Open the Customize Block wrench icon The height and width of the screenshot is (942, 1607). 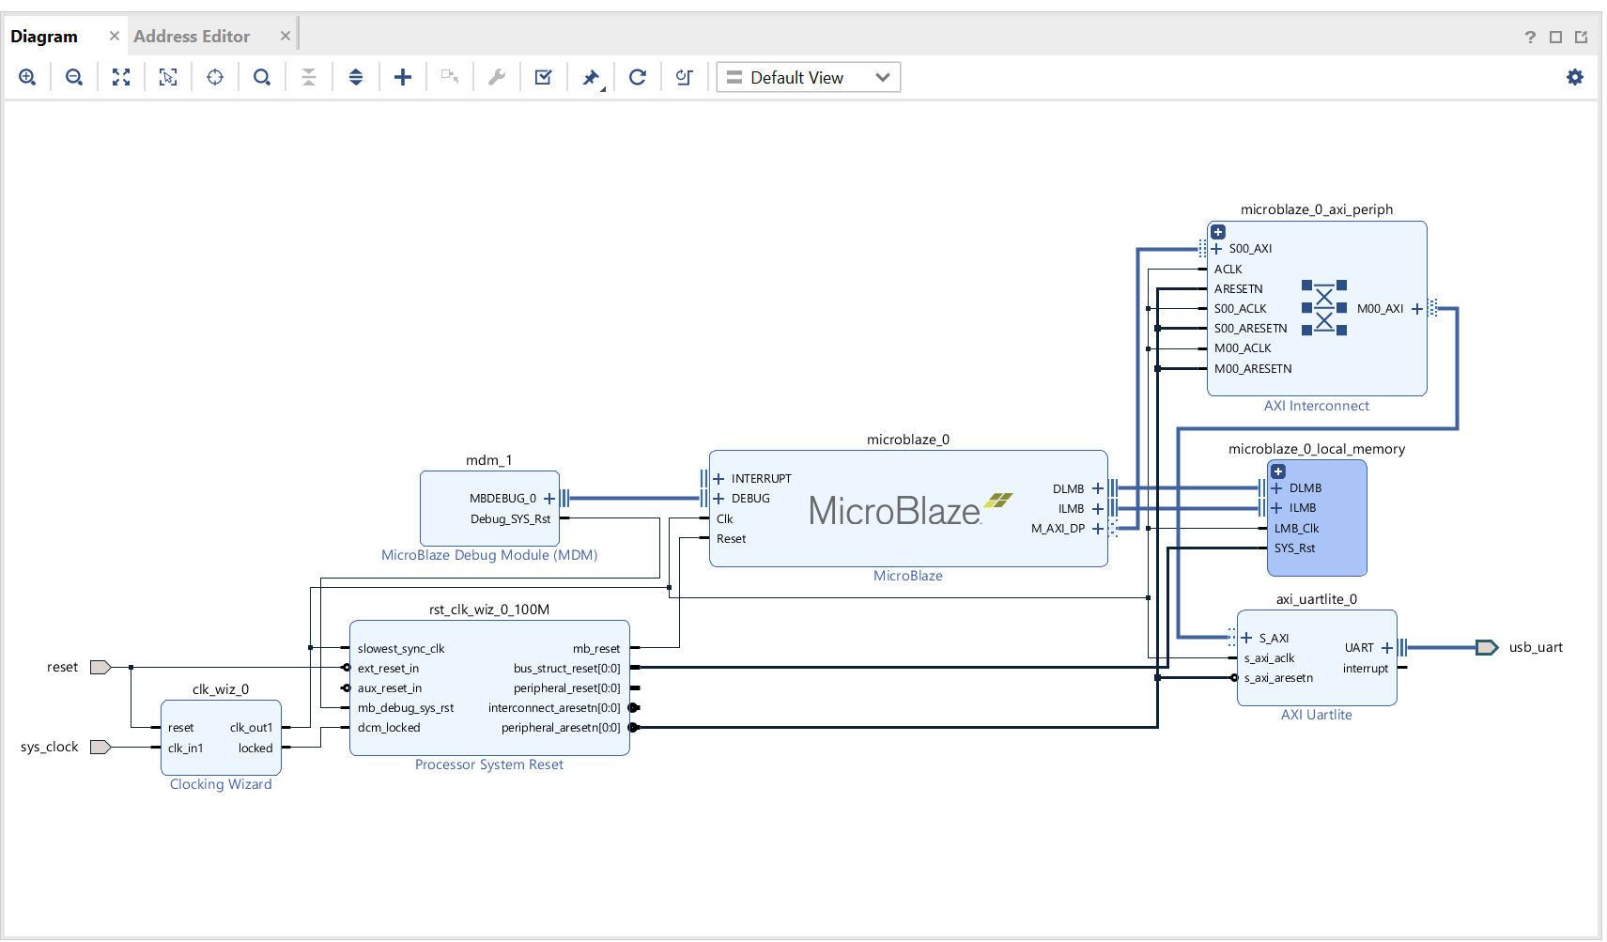pos(497,77)
